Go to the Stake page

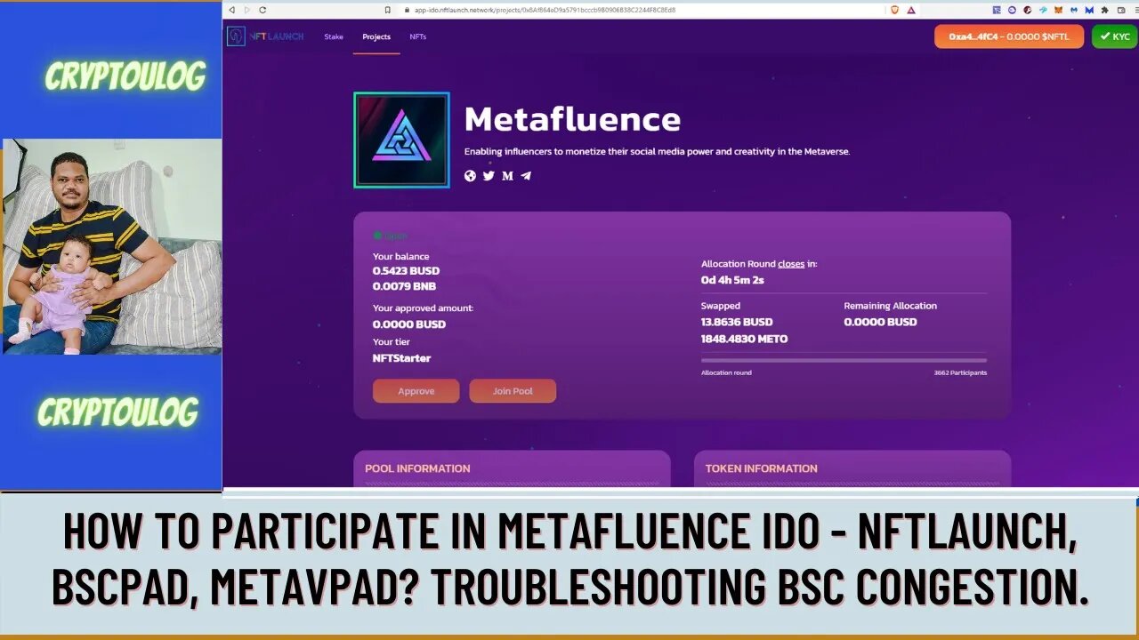[x=334, y=36]
